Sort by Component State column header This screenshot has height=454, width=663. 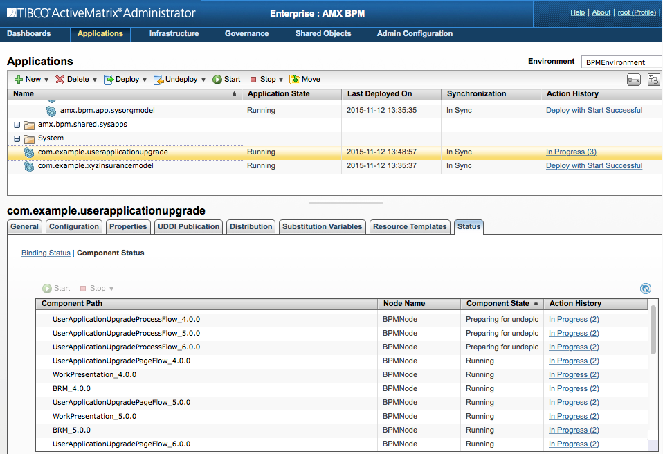tap(498, 303)
